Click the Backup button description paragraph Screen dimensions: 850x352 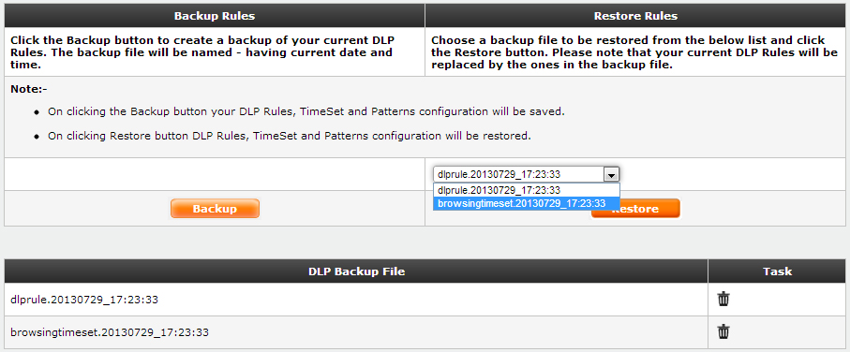[201, 52]
